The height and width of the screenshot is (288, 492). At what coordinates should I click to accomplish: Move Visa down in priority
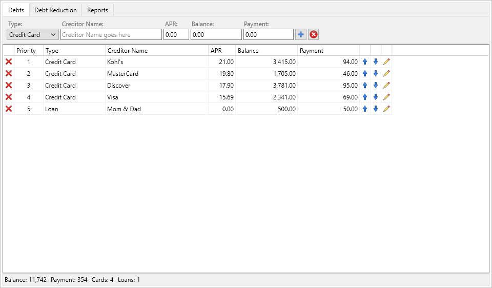tap(376, 97)
